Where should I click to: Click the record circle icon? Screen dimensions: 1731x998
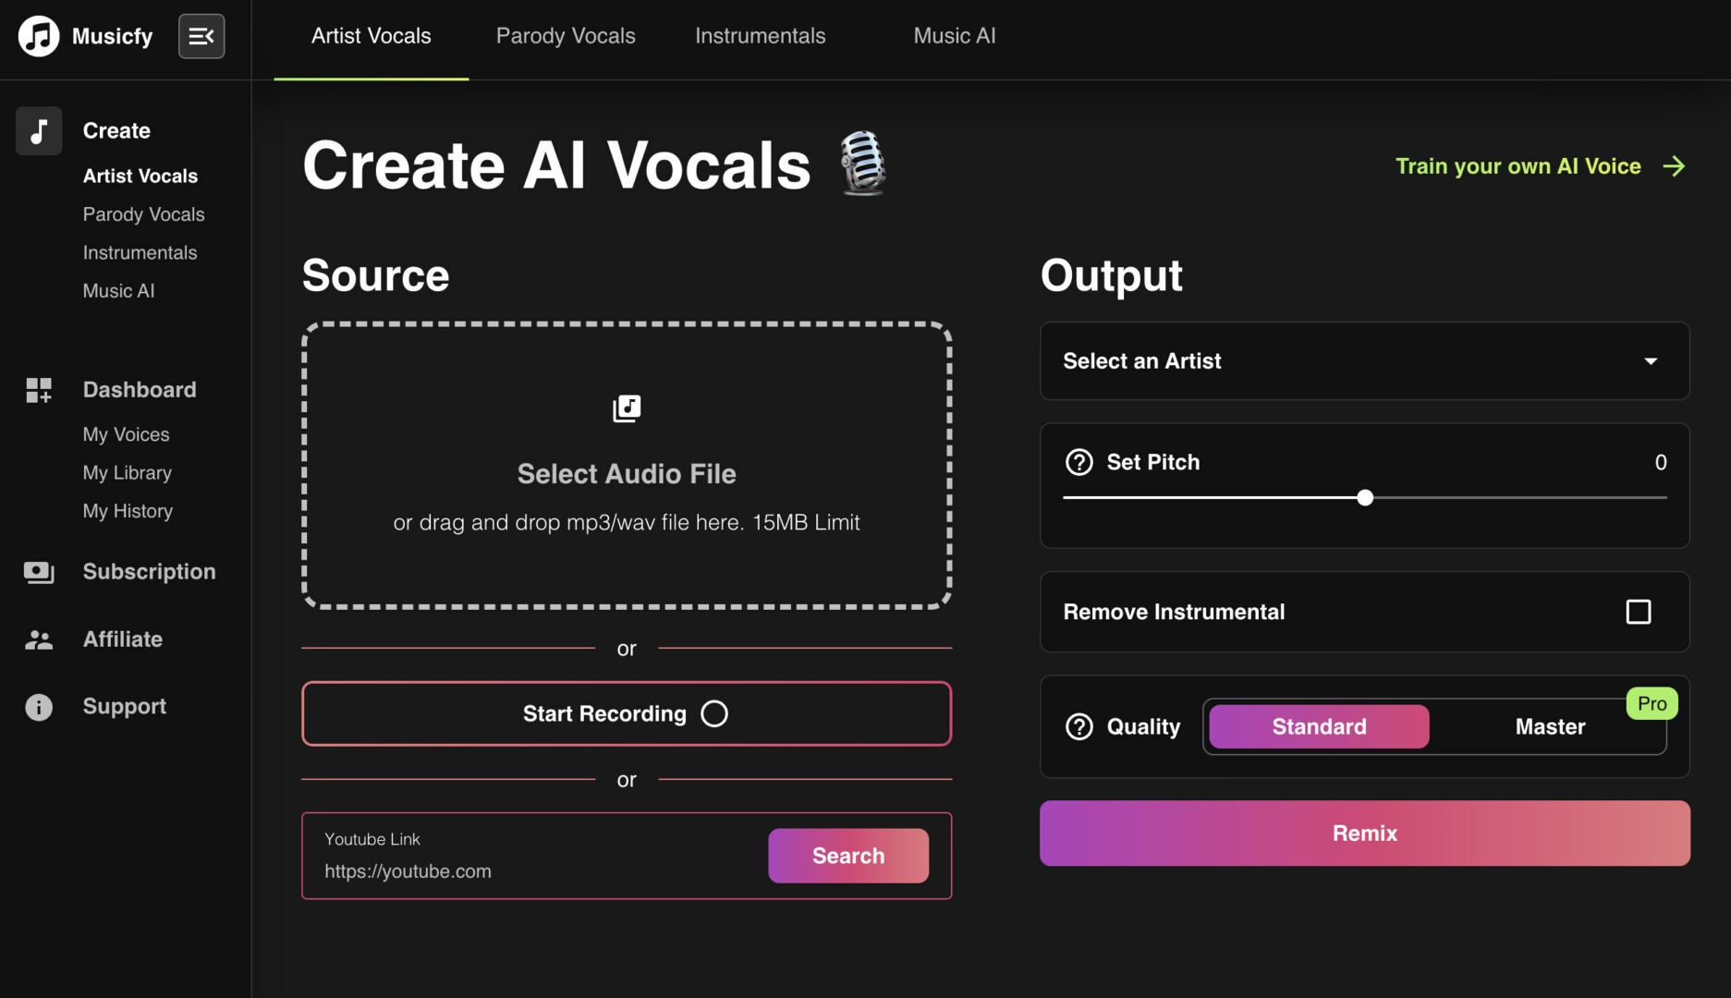click(714, 714)
